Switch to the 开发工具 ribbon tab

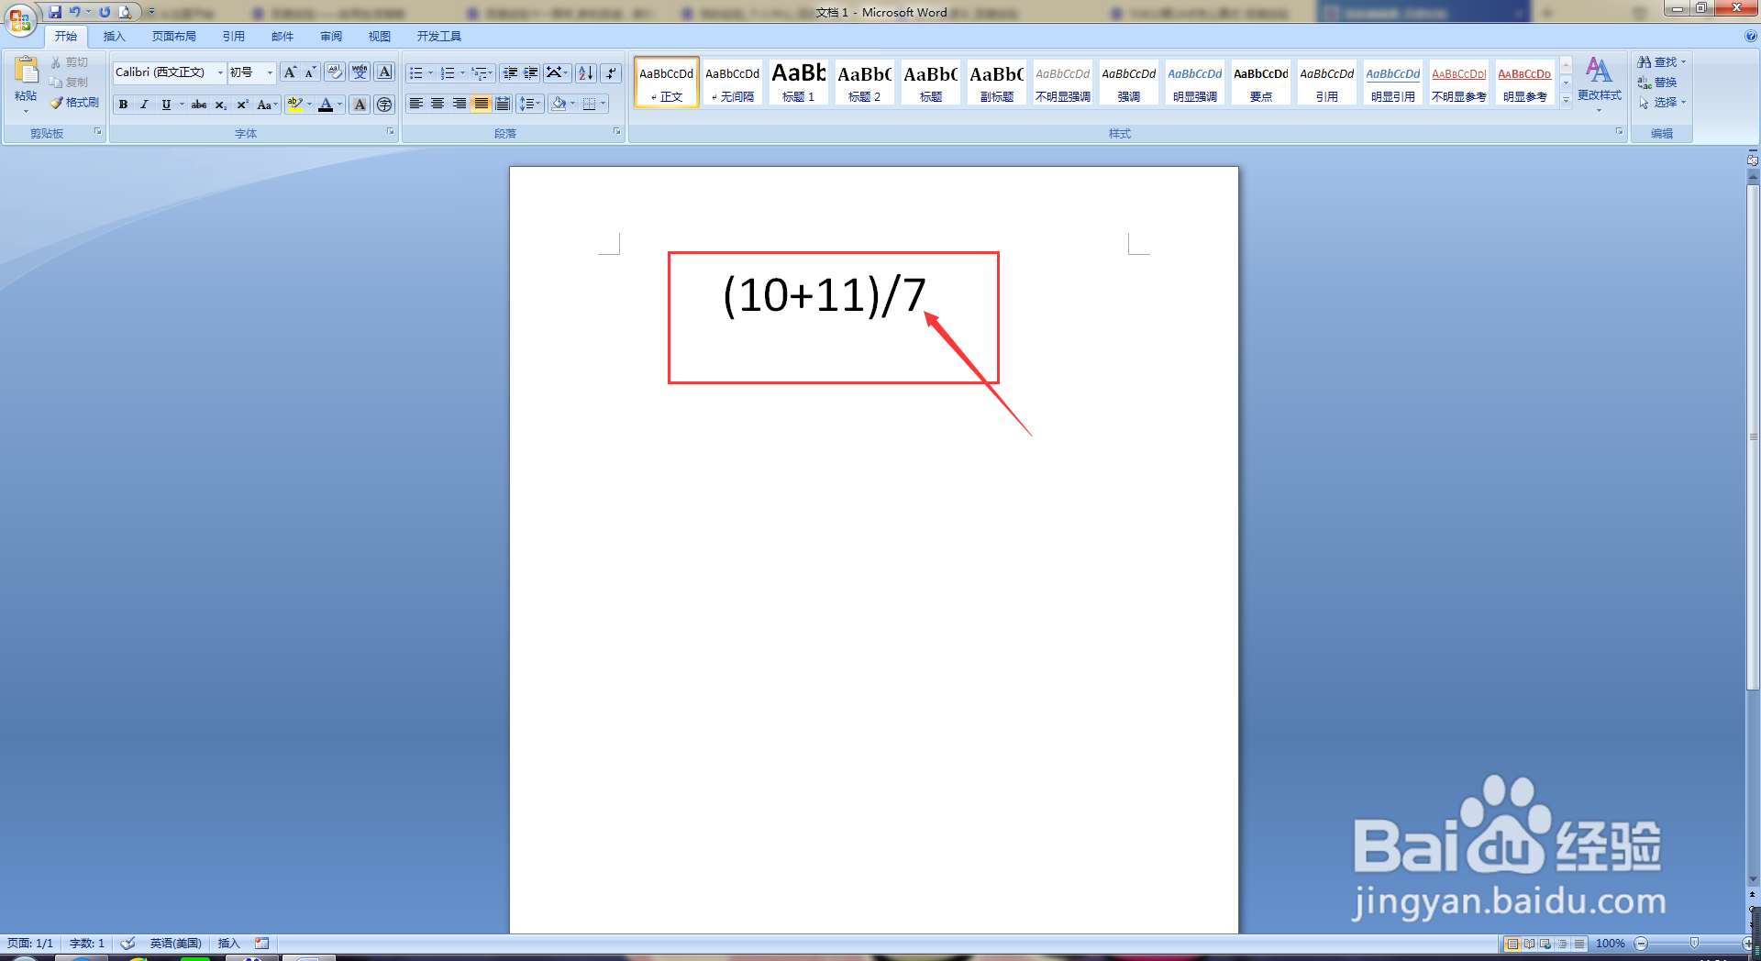tap(439, 37)
